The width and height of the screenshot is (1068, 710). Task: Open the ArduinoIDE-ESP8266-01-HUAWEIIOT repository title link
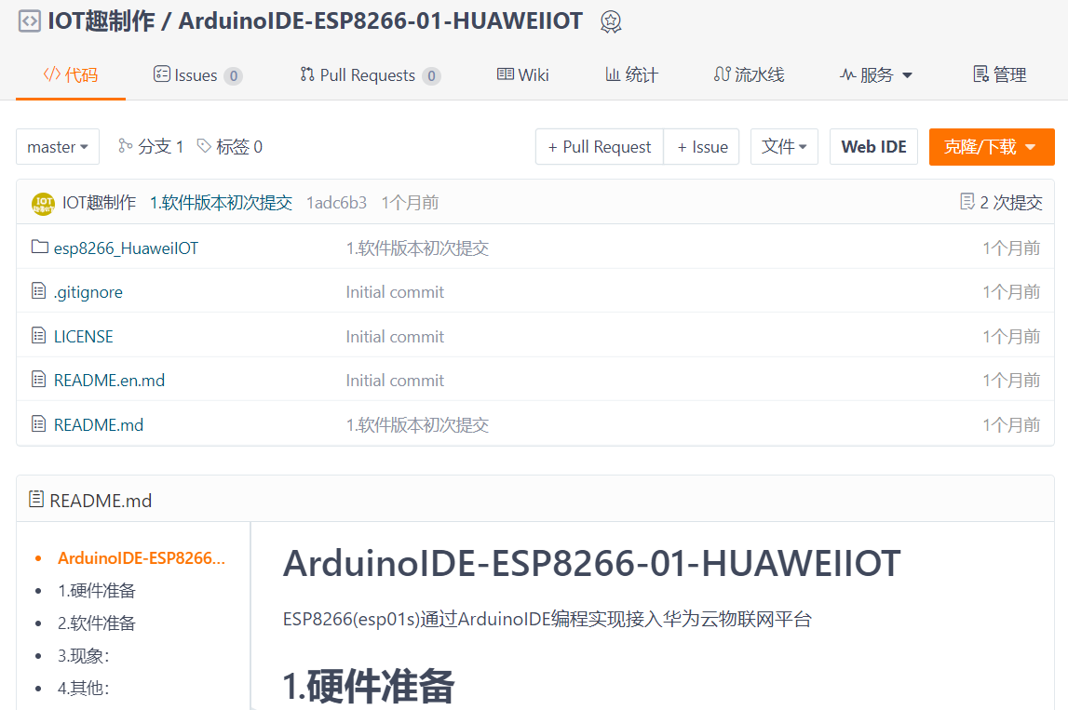point(380,21)
